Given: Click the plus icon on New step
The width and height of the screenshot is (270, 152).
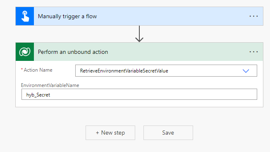Looking at the screenshot, I should point(98,133).
